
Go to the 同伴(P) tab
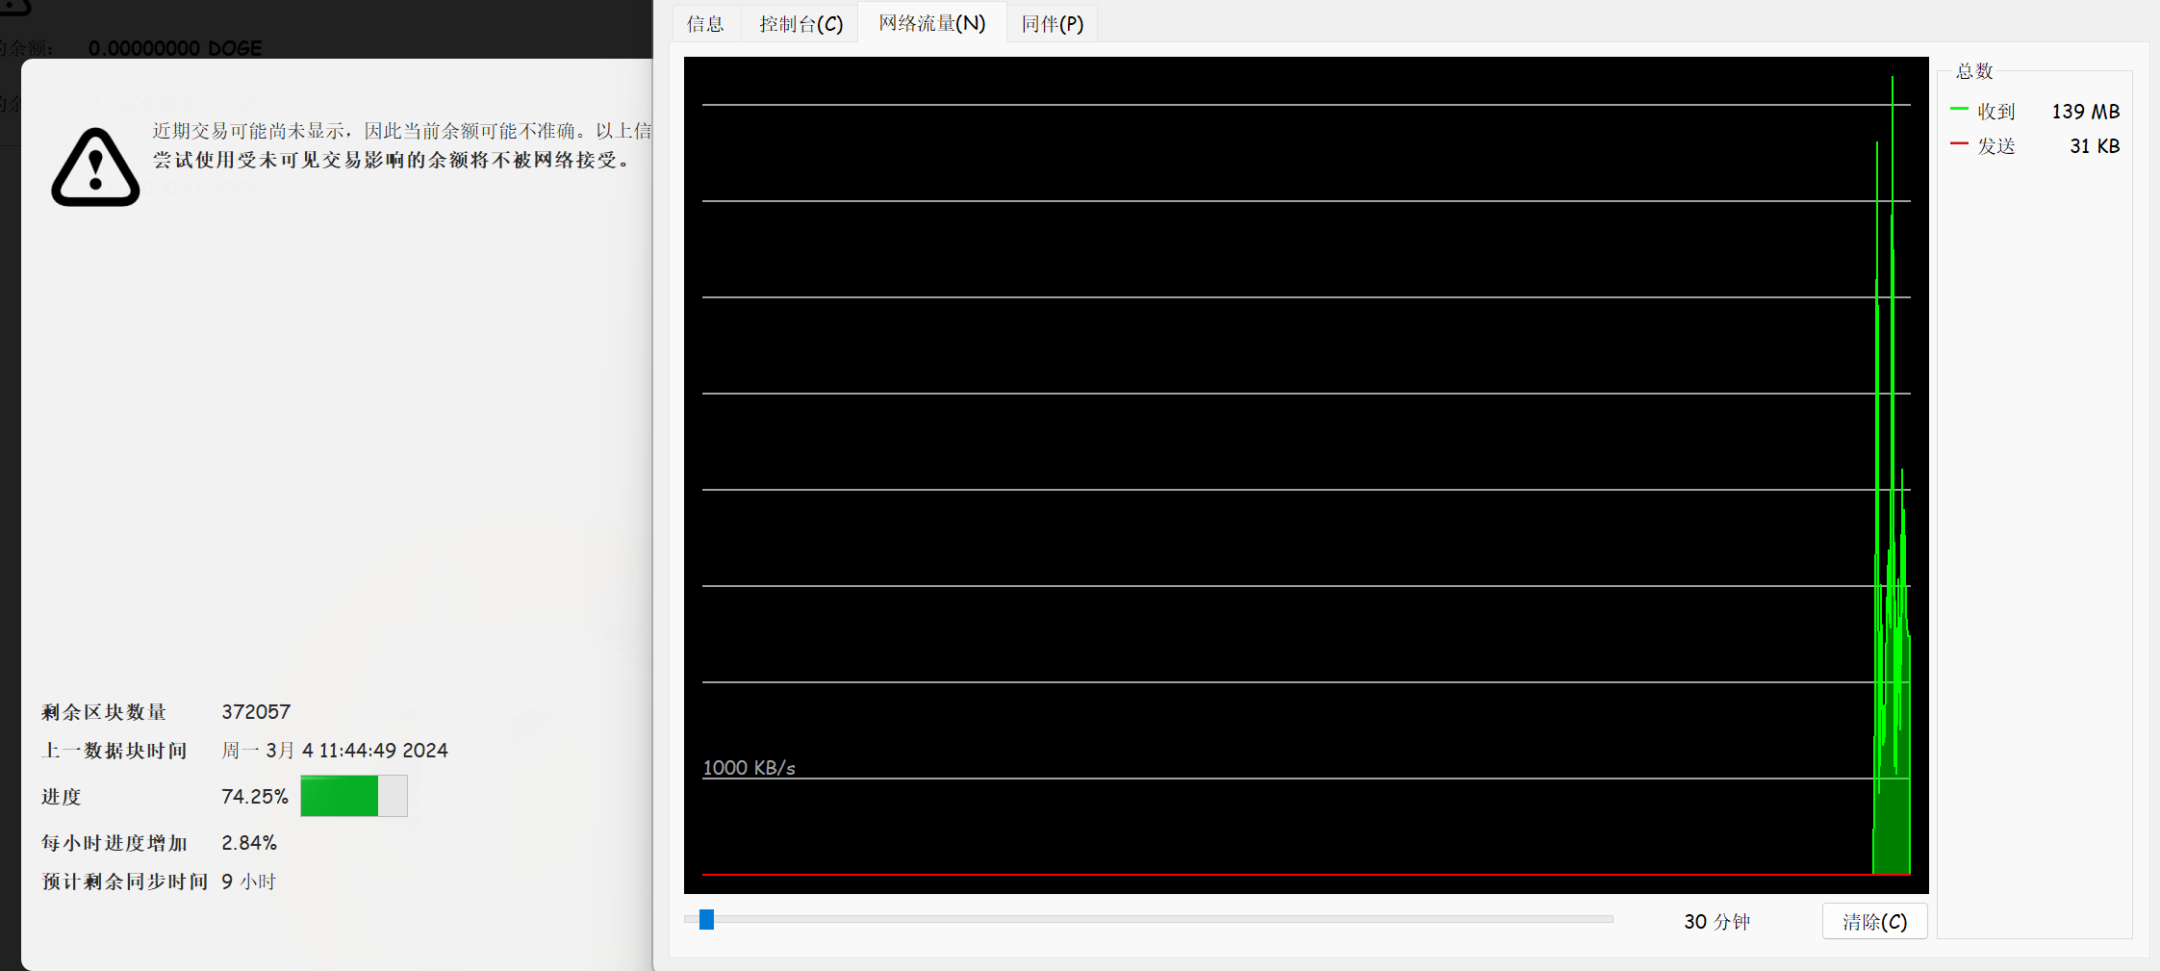(x=1052, y=24)
